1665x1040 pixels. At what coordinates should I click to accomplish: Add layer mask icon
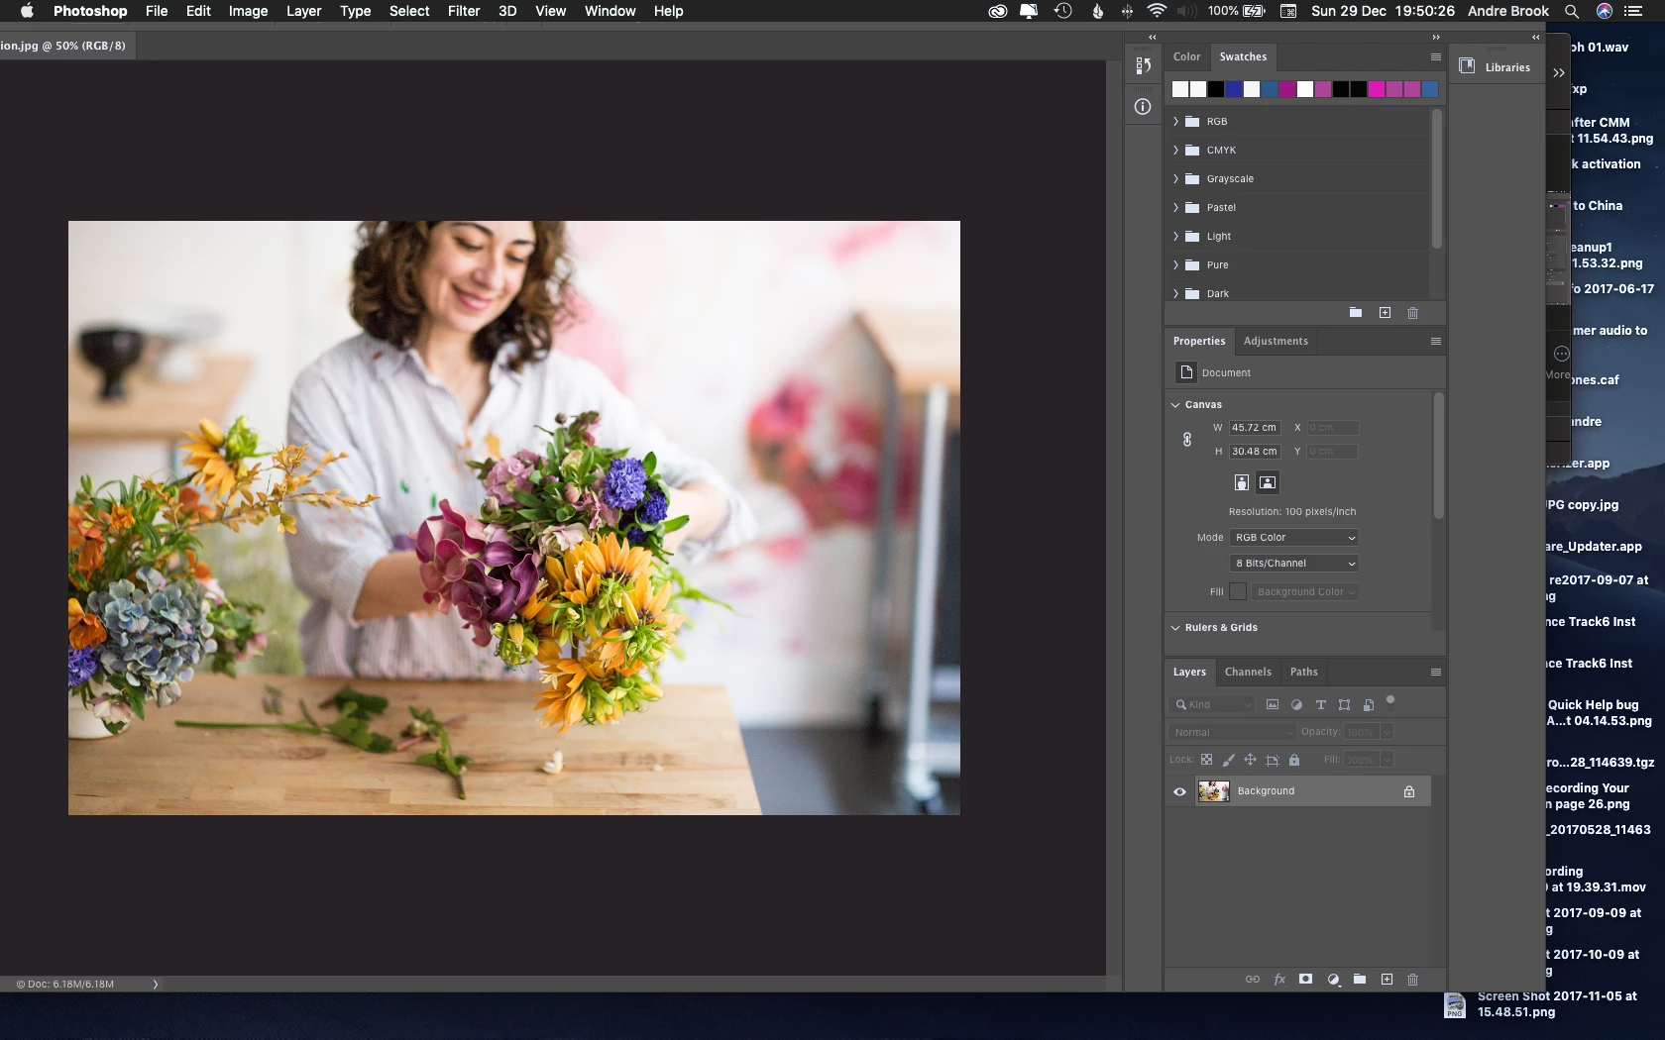(1306, 980)
